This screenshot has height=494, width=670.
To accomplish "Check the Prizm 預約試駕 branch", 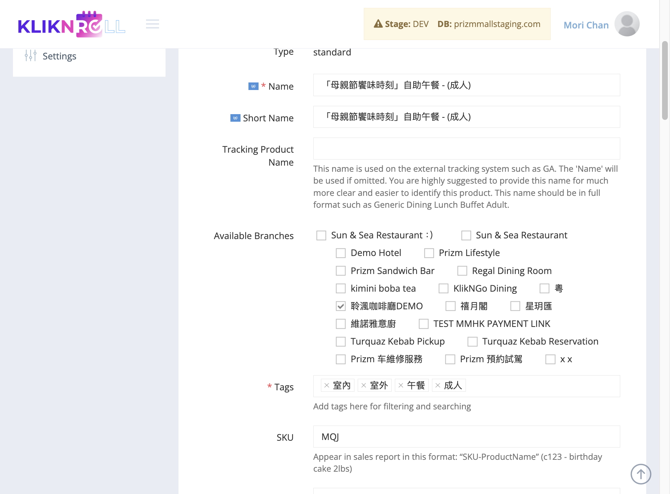I will tap(450, 359).
